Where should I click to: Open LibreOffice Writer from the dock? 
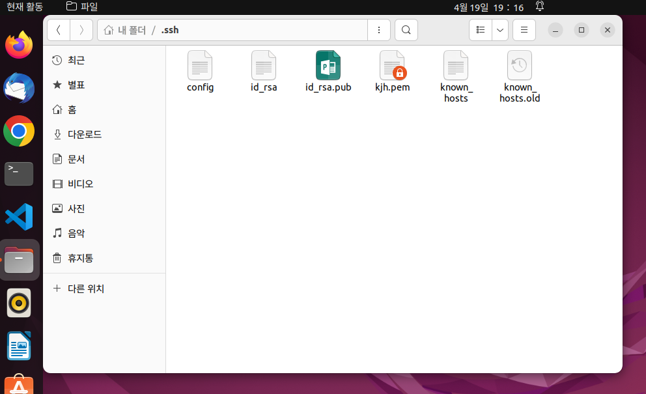click(x=19, y=346)
